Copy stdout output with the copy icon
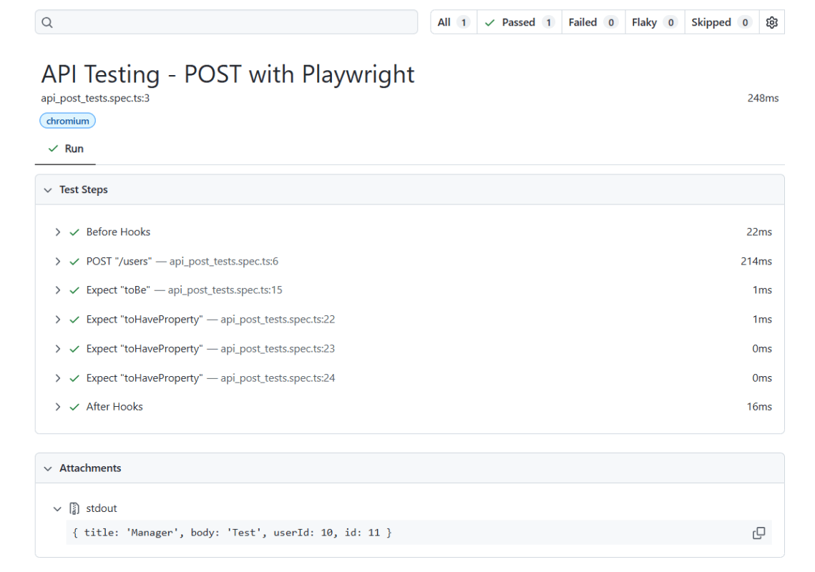815x572 pixels. coord(758,533)
